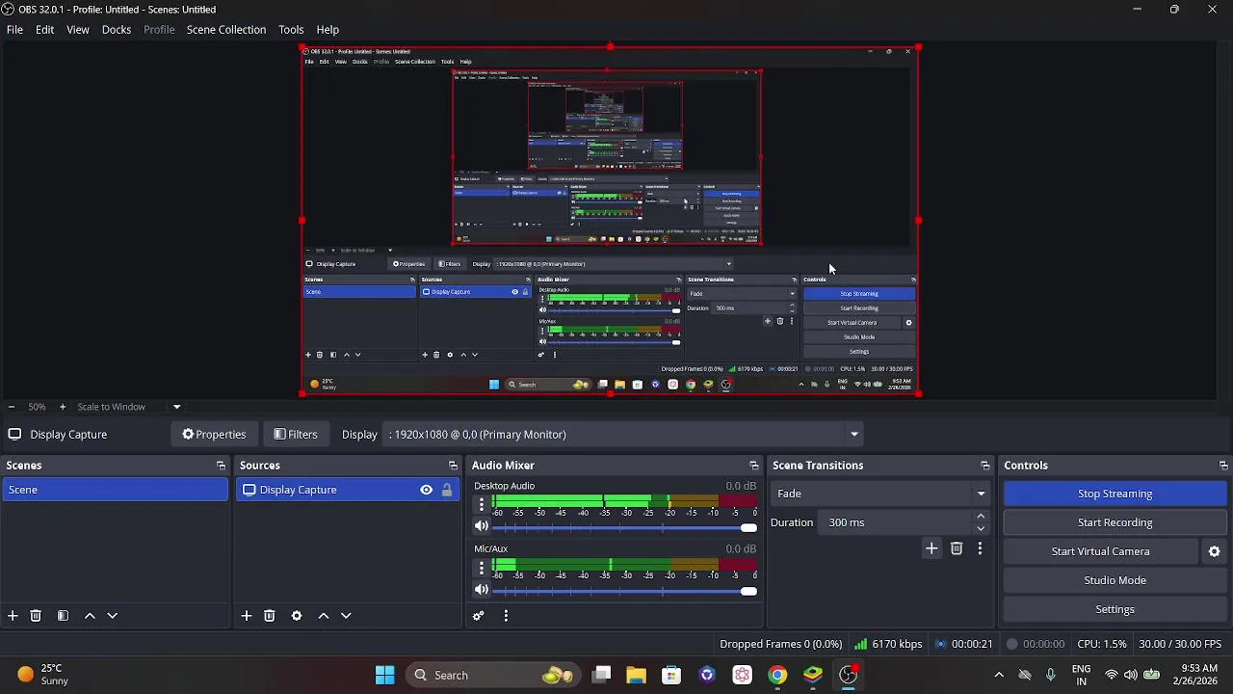Open scene filters icon in Scenes panel
This screenshot has width=1233, height=694.
63,616
